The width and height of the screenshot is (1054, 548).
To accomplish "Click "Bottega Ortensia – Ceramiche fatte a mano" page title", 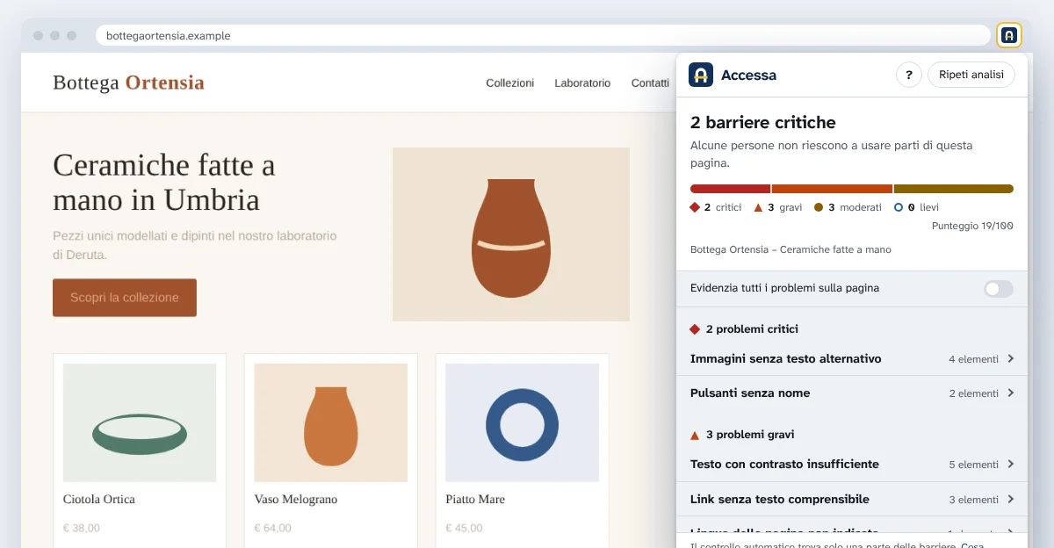I will [790, 249].
